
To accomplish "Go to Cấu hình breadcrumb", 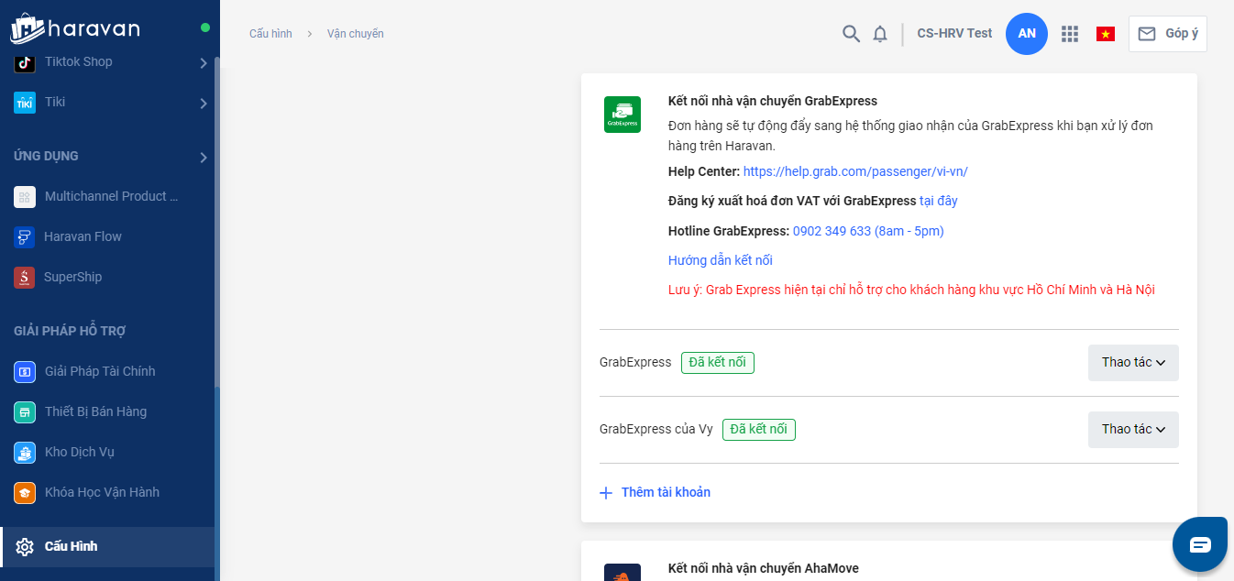I will coord(270,34).
